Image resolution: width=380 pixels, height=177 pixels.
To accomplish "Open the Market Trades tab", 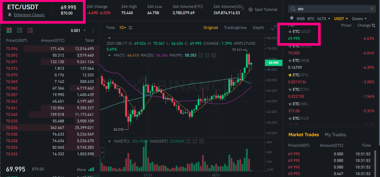I will pos(304,135).
